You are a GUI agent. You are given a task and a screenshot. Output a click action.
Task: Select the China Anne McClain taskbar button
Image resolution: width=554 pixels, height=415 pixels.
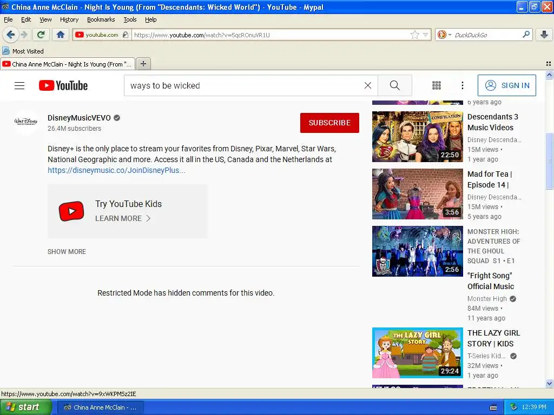(100, 407)
